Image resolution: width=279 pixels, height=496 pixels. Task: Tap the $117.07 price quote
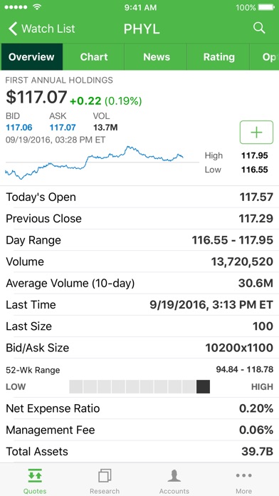(36, 97)
